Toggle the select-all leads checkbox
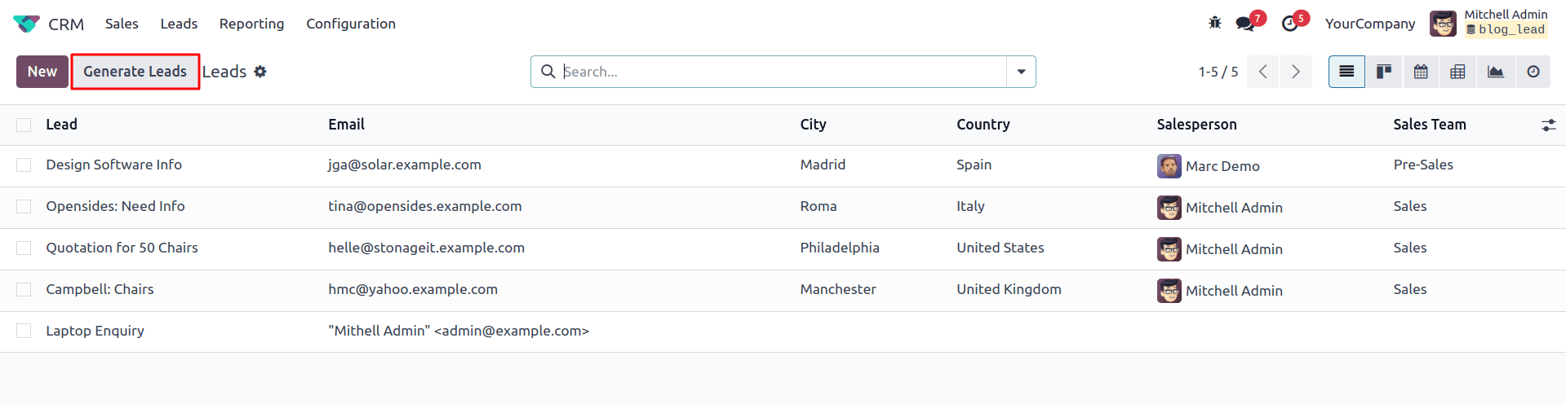Image resolution: width=1566 pixels, height=404 pixels. pyautogui.click(x=24, y=125)
